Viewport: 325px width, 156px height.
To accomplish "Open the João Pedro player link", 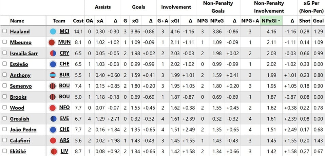I will (23, 130).
